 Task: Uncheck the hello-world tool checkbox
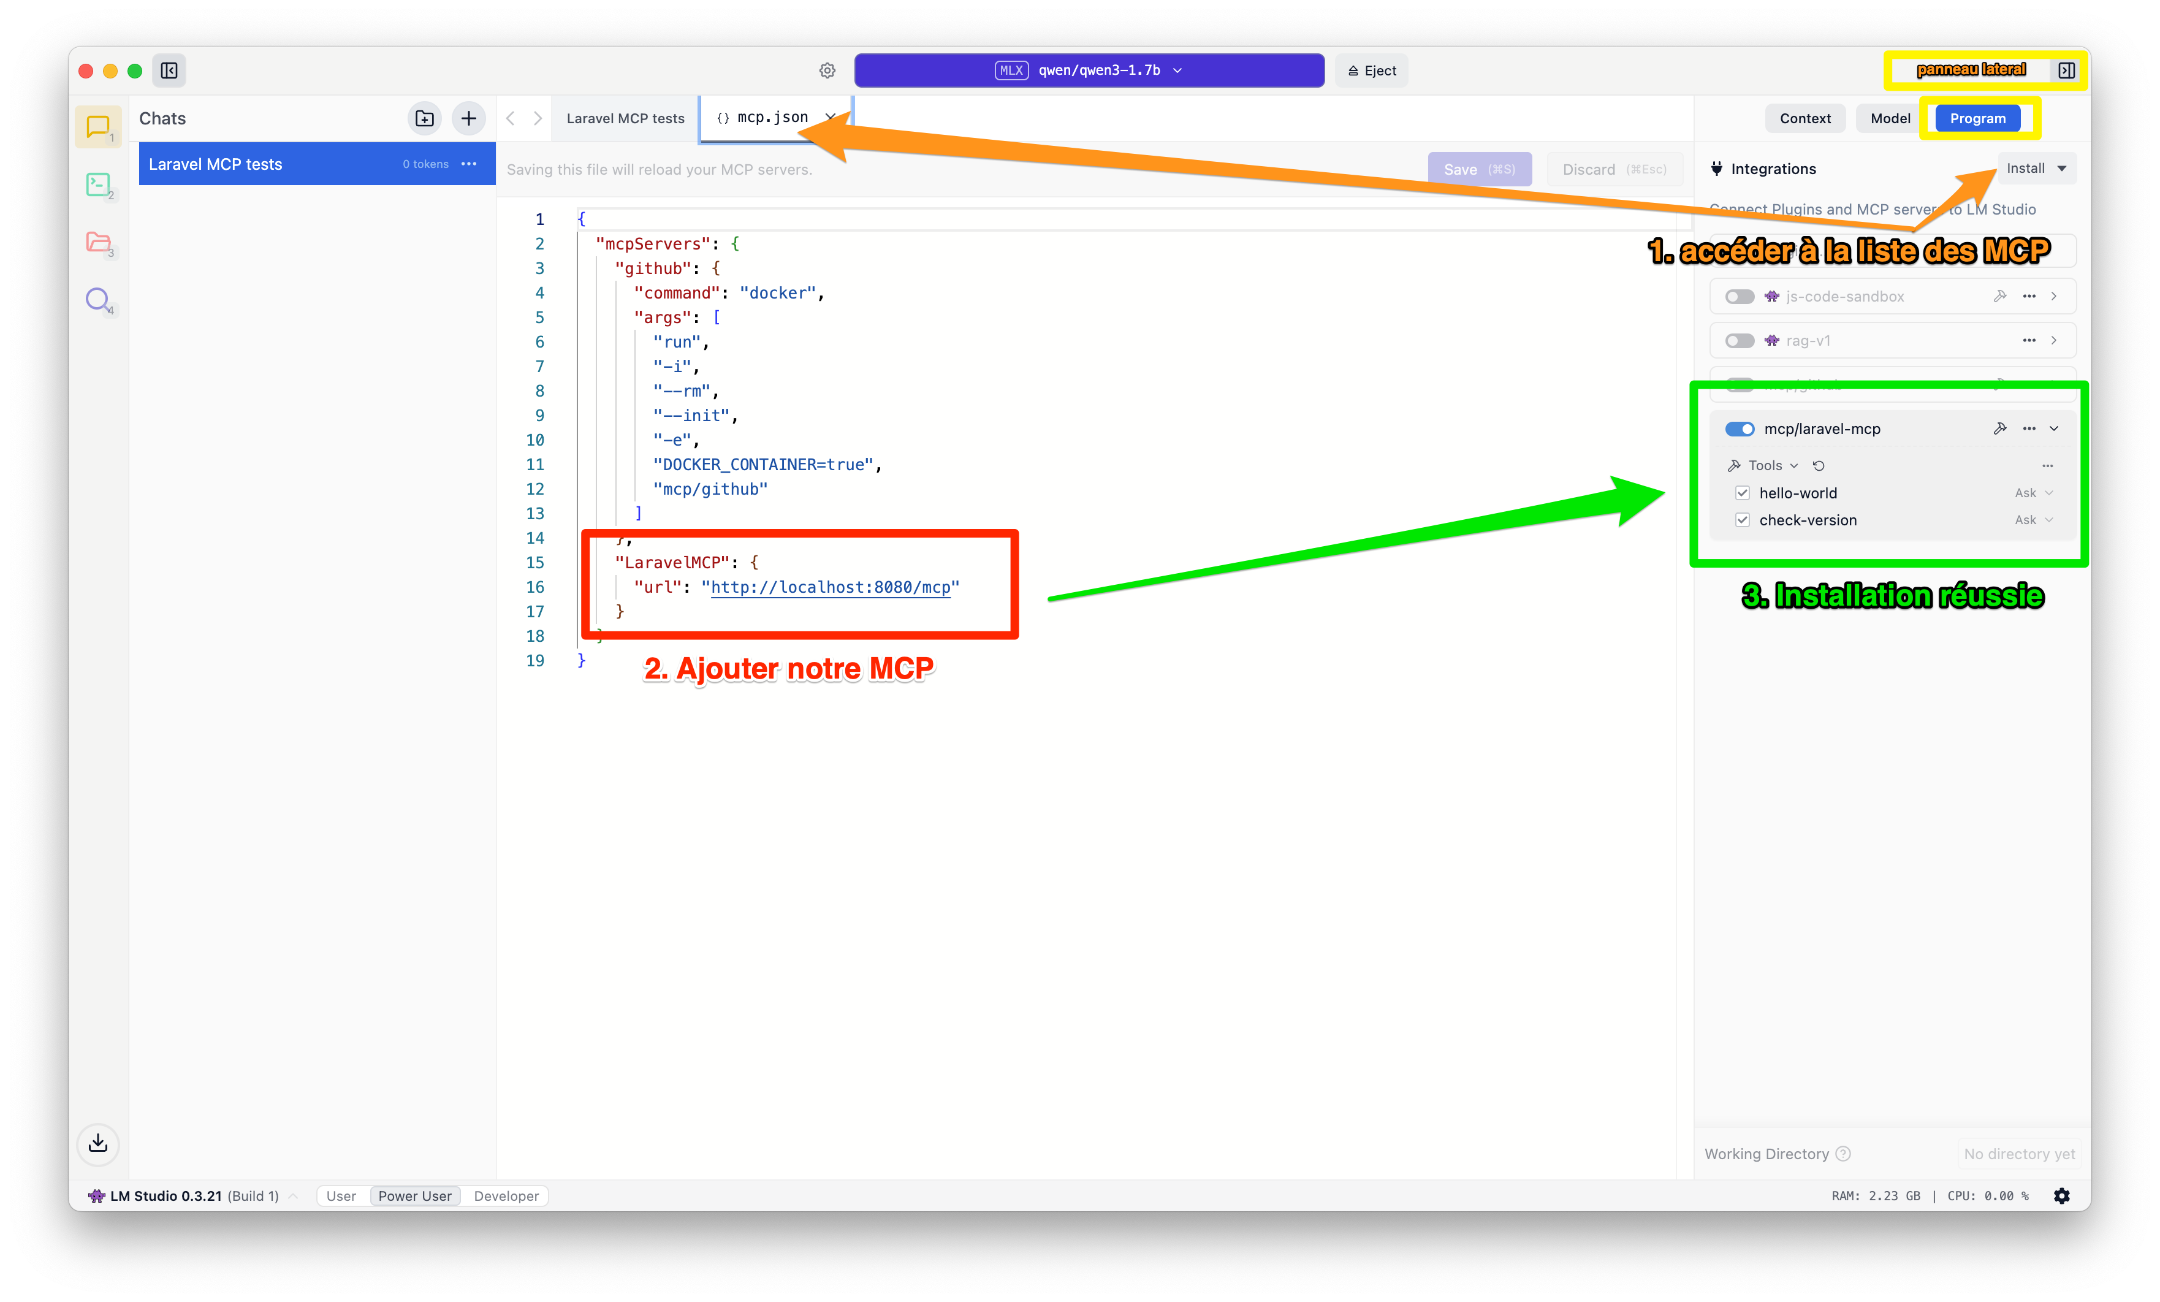point(1742,493)
